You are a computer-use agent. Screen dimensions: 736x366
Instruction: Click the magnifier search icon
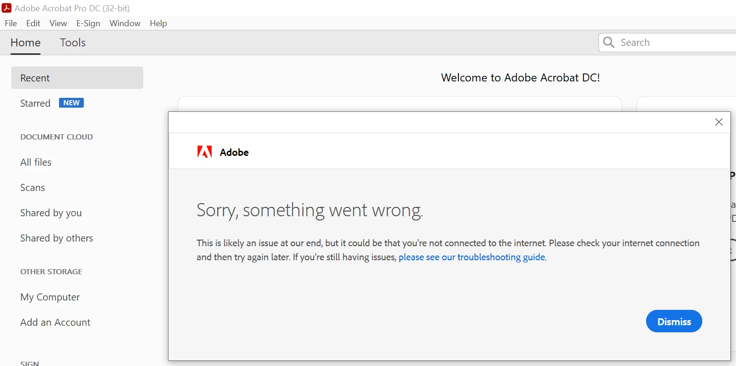(609, 43)
